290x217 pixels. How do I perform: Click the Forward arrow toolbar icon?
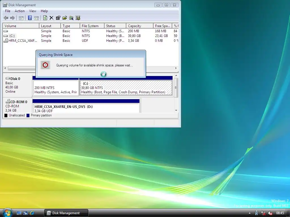tap(12, 18)
